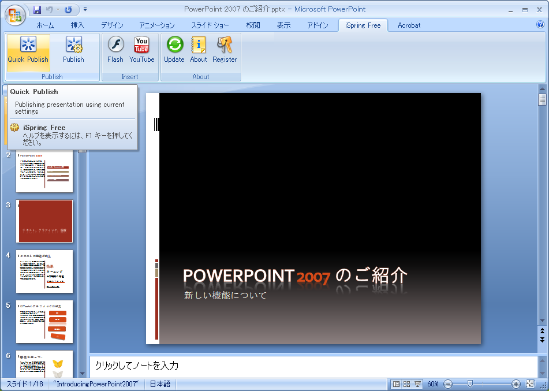
Task: Open the デザイン tab
Action: tap(112, 25)
